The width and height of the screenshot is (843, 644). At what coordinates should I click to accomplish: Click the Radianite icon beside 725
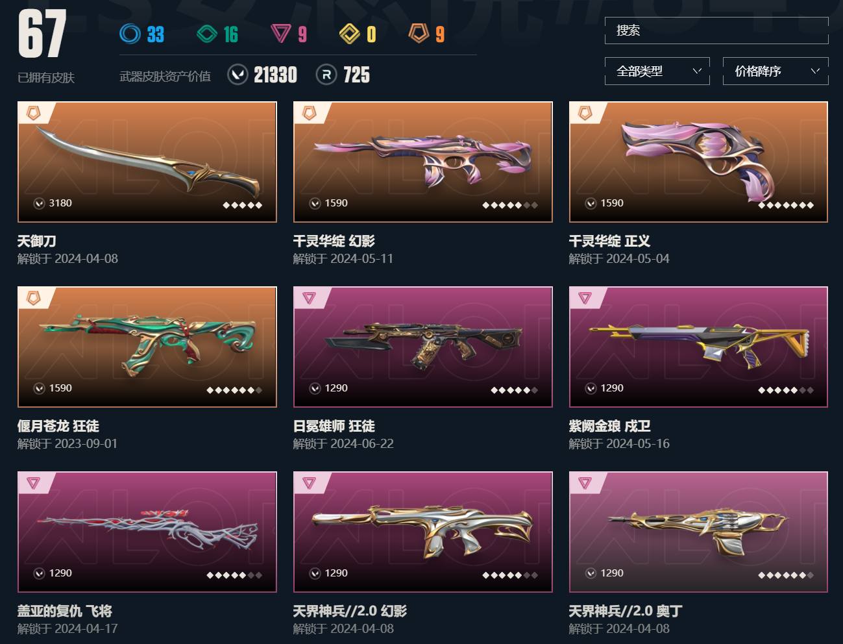coord(326,75)
